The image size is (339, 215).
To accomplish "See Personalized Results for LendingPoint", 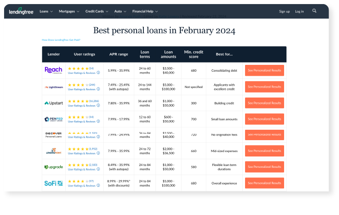I will click(265, 151).
